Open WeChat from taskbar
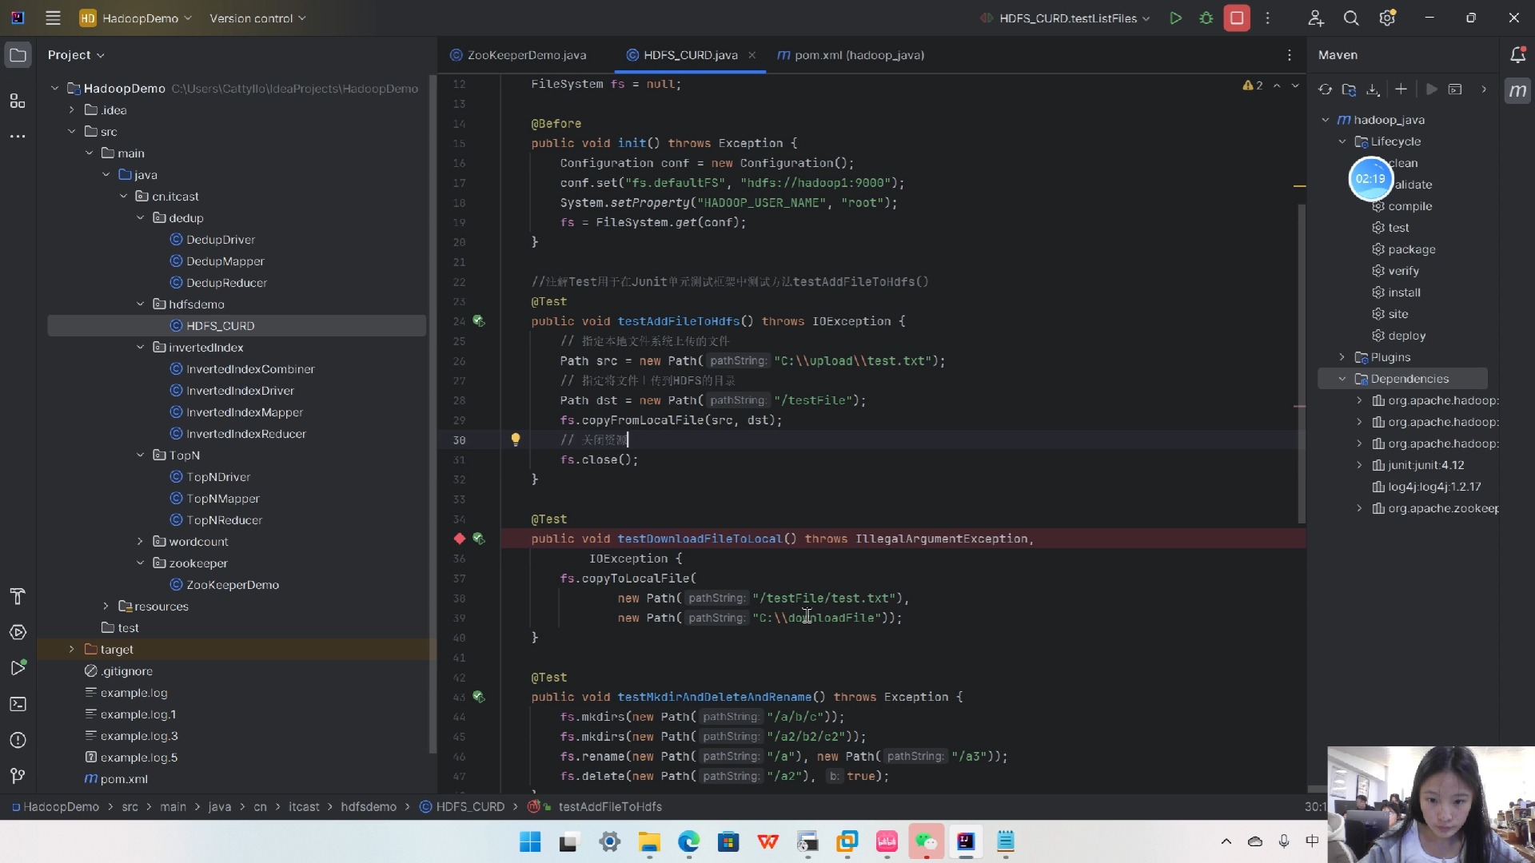Viewport: 1535px width, 863px height. [x=926, y=841]
